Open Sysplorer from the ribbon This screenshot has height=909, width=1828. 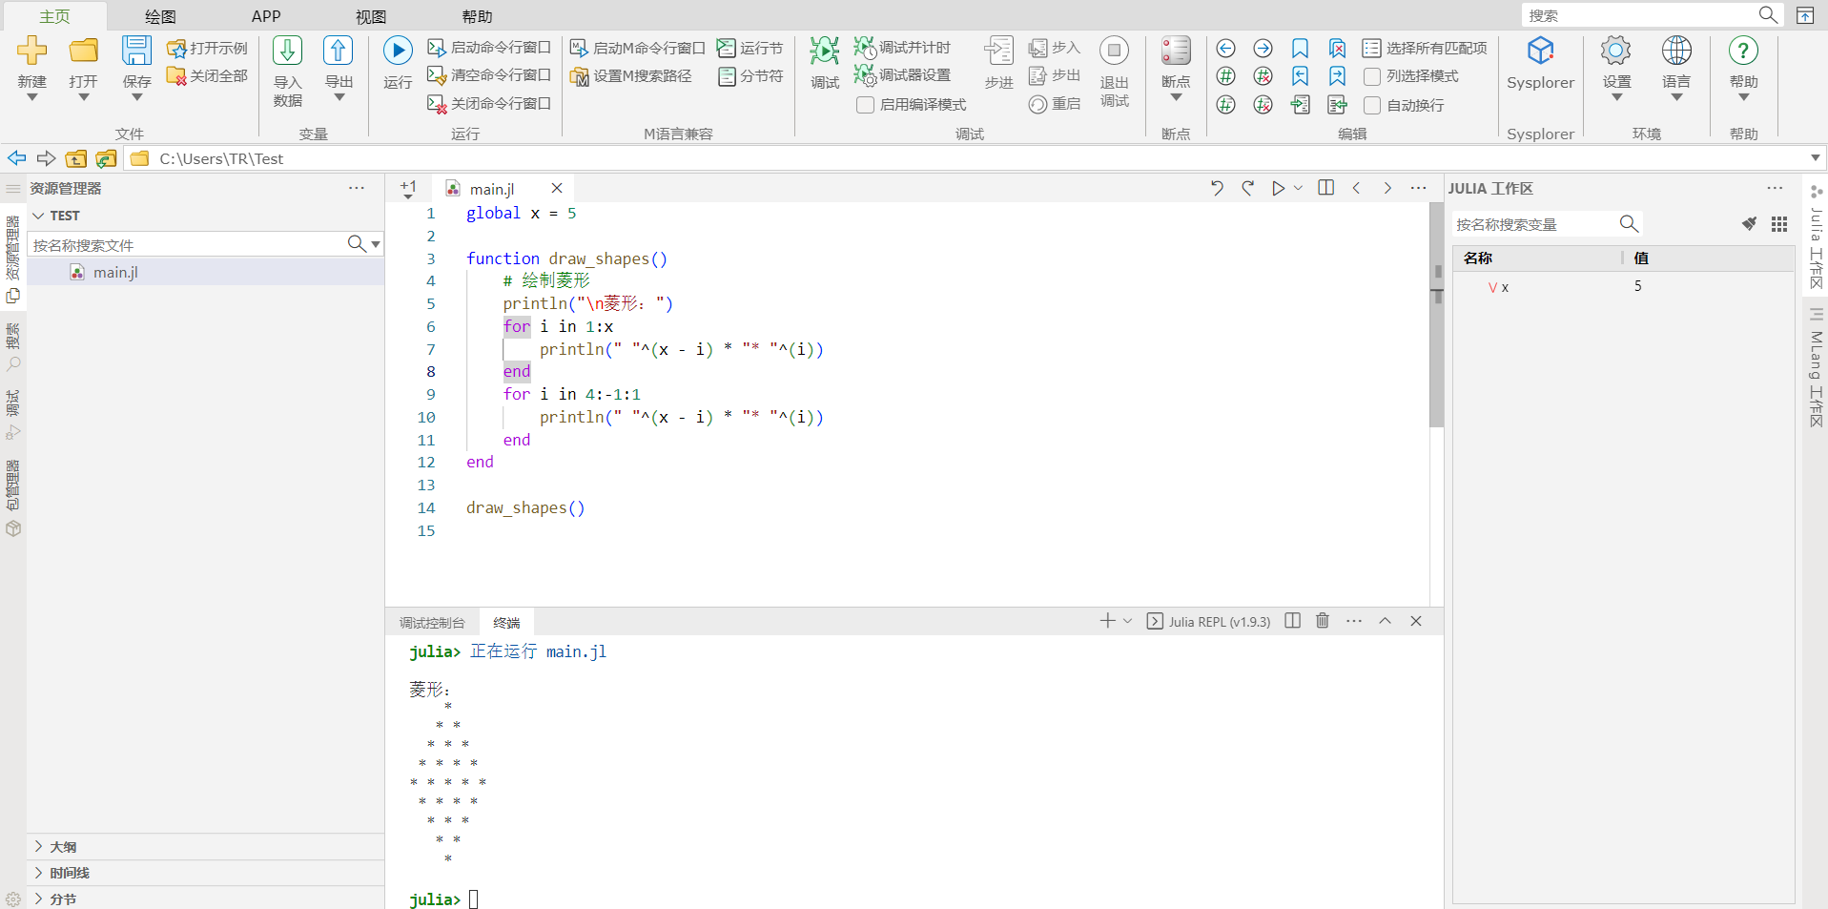[1540, 52]
